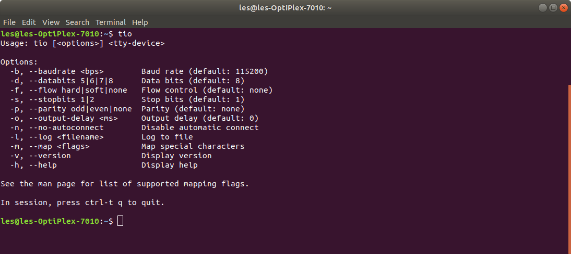Screen dimensions: 571x254
Task: Open the Terminal menu
Action: click(x=111, y=22)
